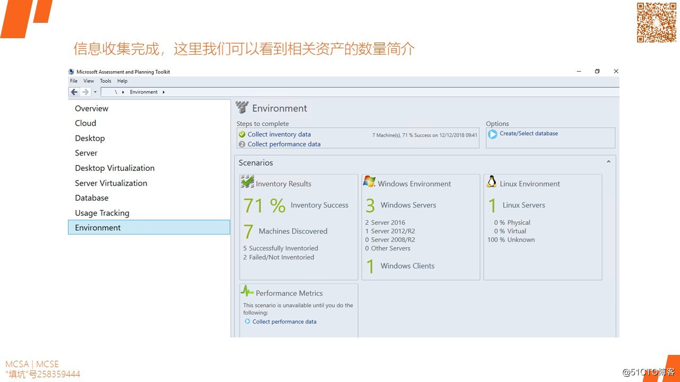Image resolution: width=680 pixels, height=382 pixels.
Task: Select the highlighted Environment item
Action: (x=149, y=227)
